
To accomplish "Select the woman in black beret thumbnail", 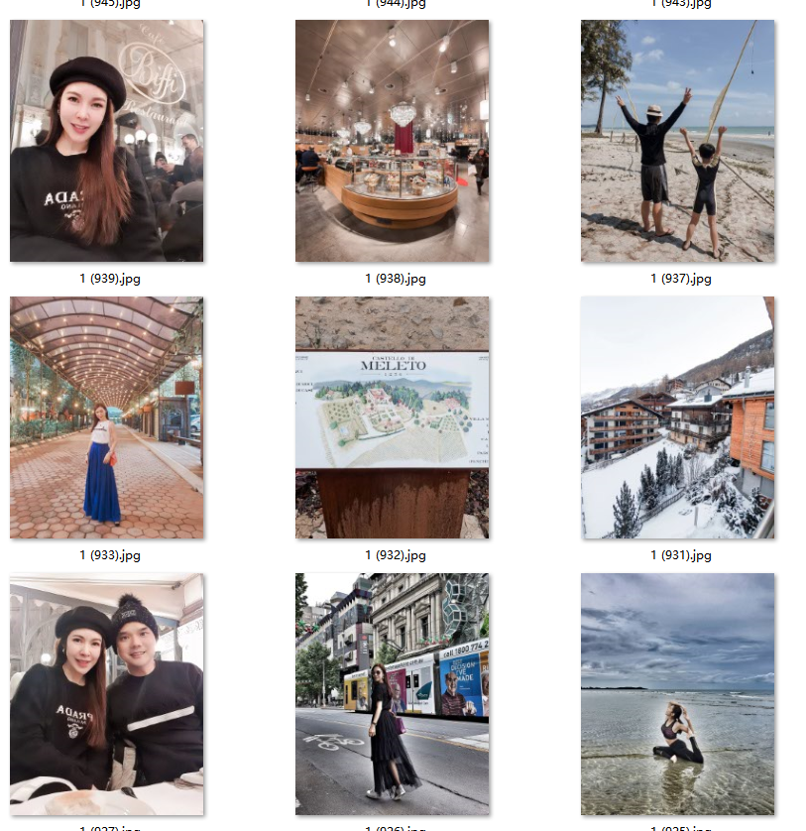I will [106, 141].
